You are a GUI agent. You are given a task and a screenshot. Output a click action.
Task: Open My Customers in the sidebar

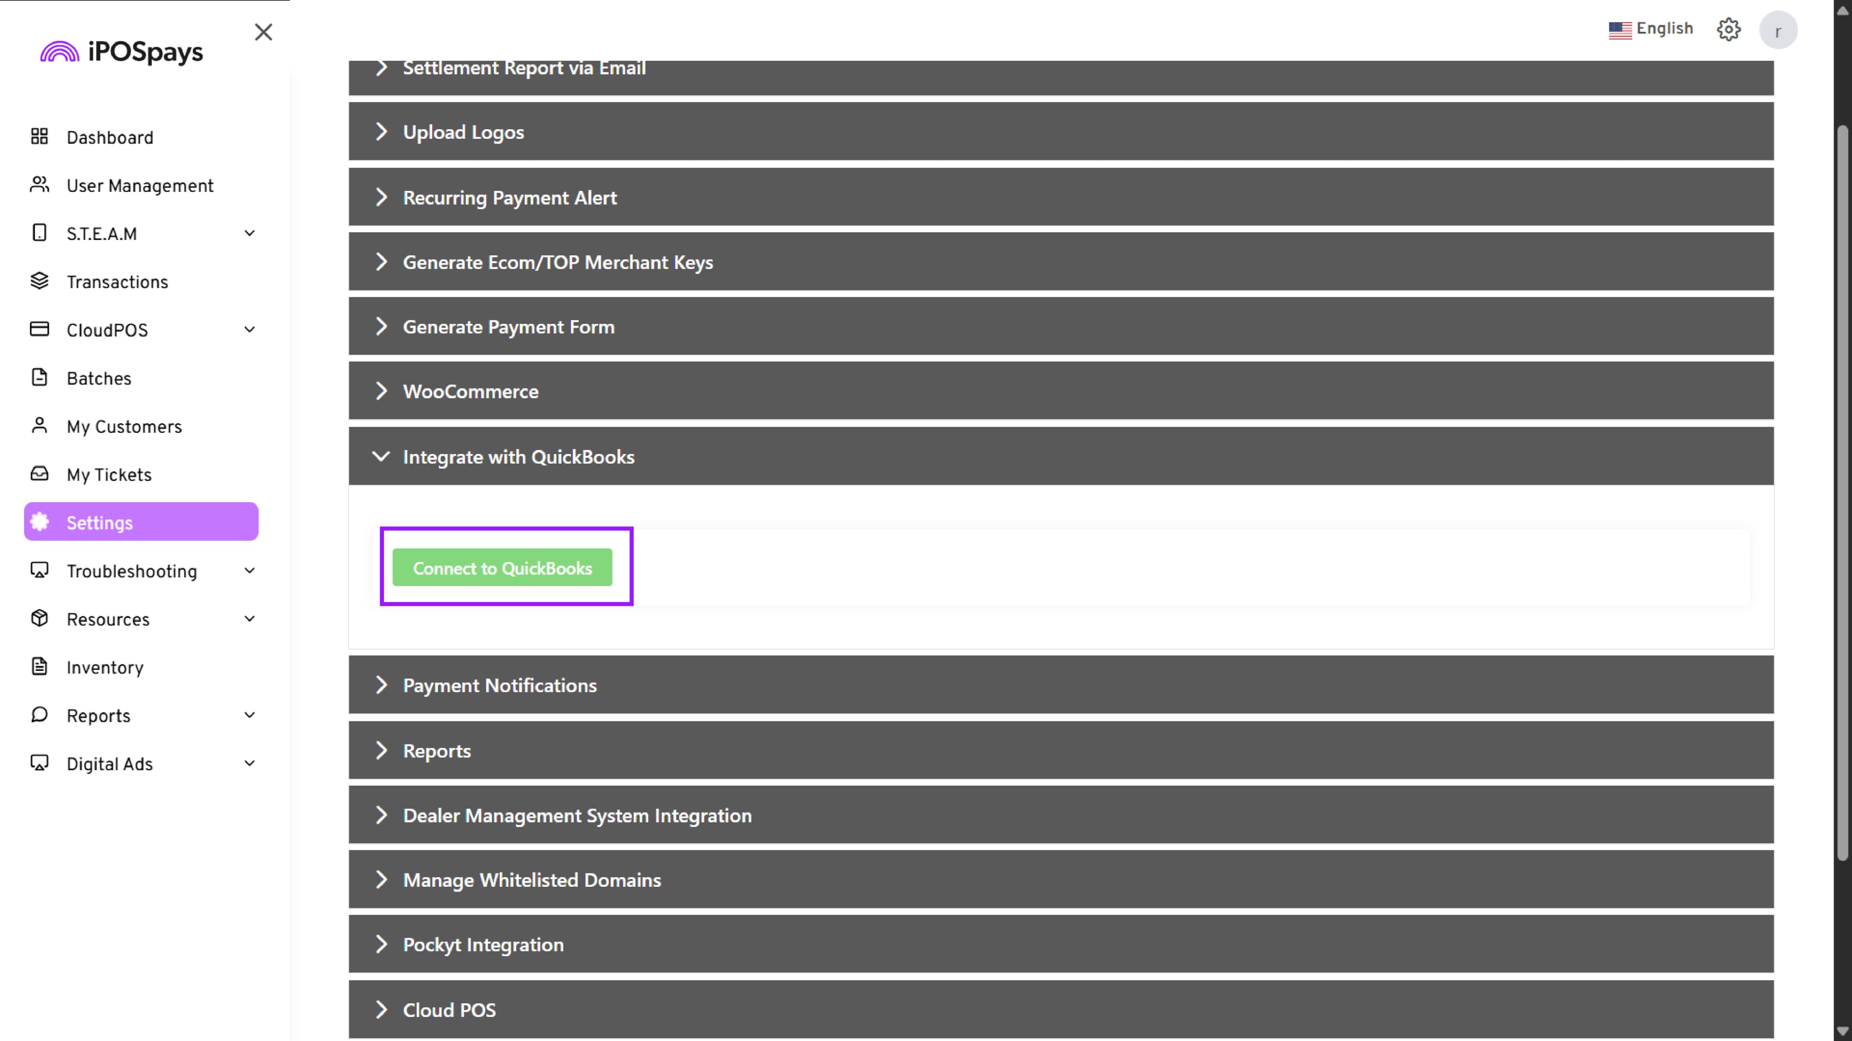(123, 427)
